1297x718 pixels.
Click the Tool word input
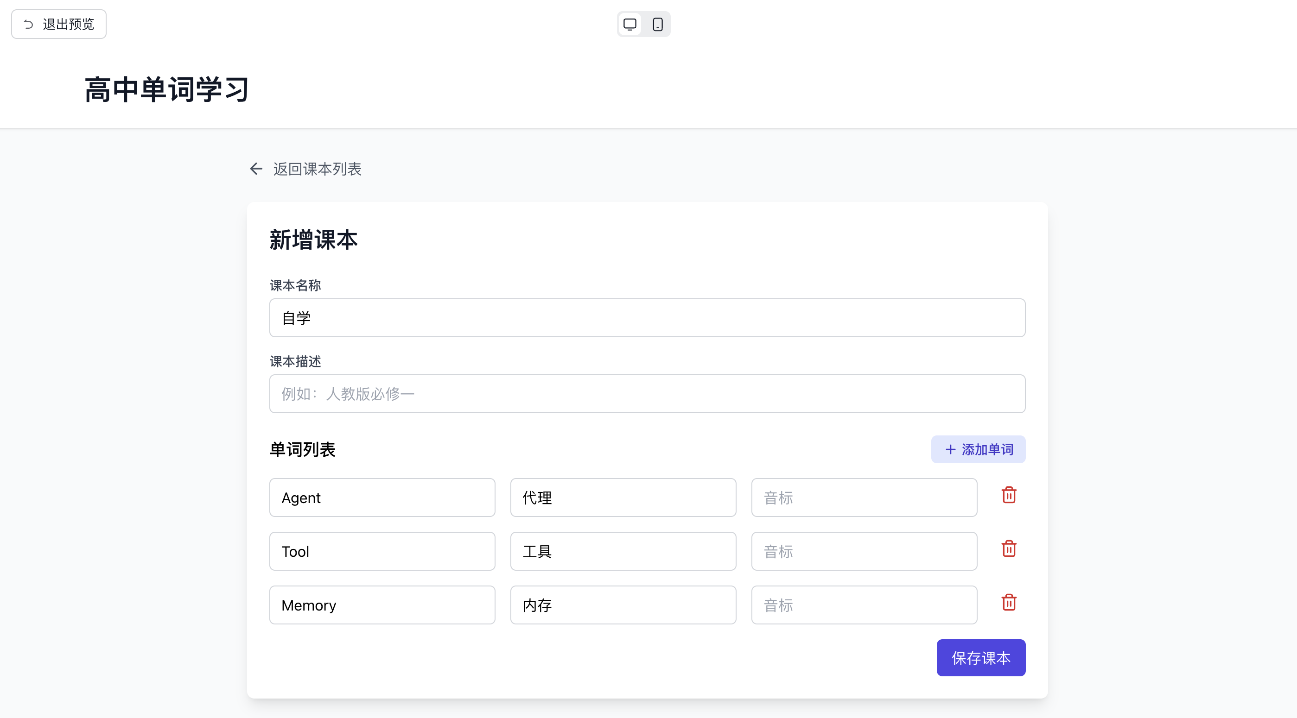(x=382, y=551)
